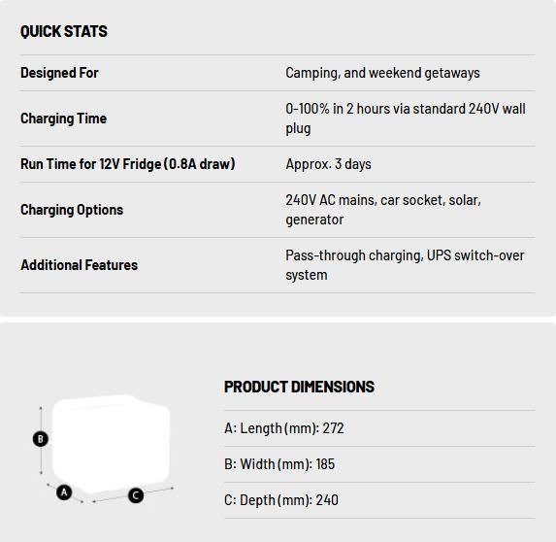Image resolution: width=556 pixels, height=542 pixels.
Task: Click the 'Pass-through charging, UPS' value text
Action: (405, 265)
